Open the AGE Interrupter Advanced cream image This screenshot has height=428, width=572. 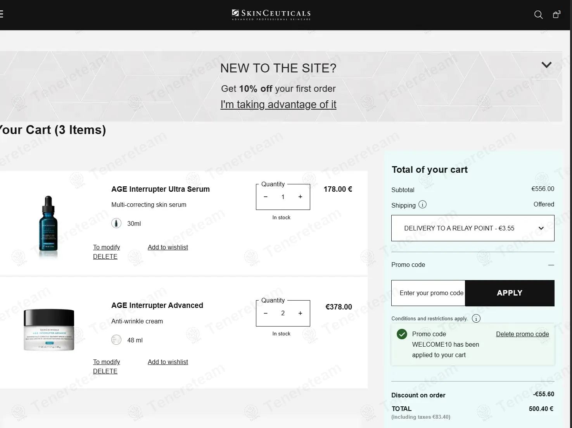[x=49, y=330]
